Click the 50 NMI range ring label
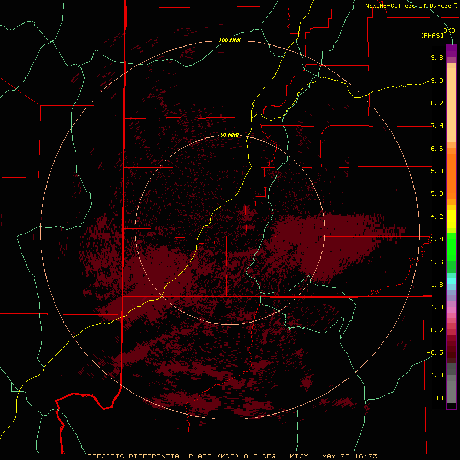Viewport: 460px width, 460px height. [229, 135]
